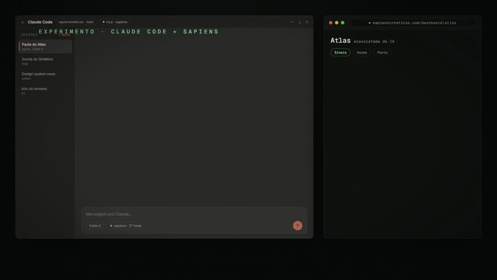
Task: Click the Claude Code logo icon
Action: [x=23, y=22]
